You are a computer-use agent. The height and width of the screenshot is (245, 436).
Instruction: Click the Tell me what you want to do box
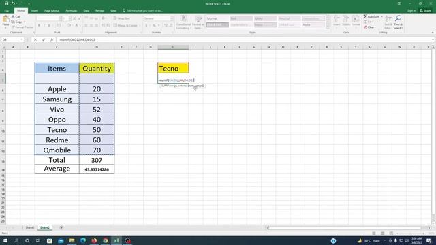coord(143,11)
